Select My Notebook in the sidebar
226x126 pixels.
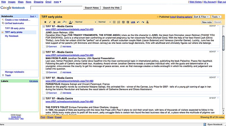pos(12,36)
